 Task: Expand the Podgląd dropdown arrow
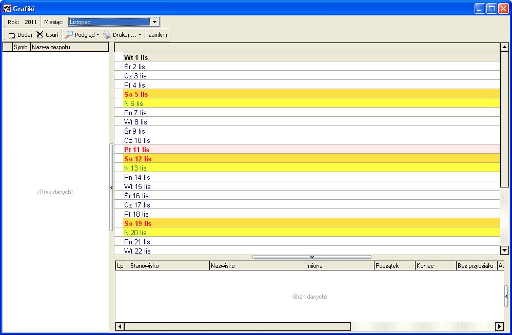tap(97, 35)
